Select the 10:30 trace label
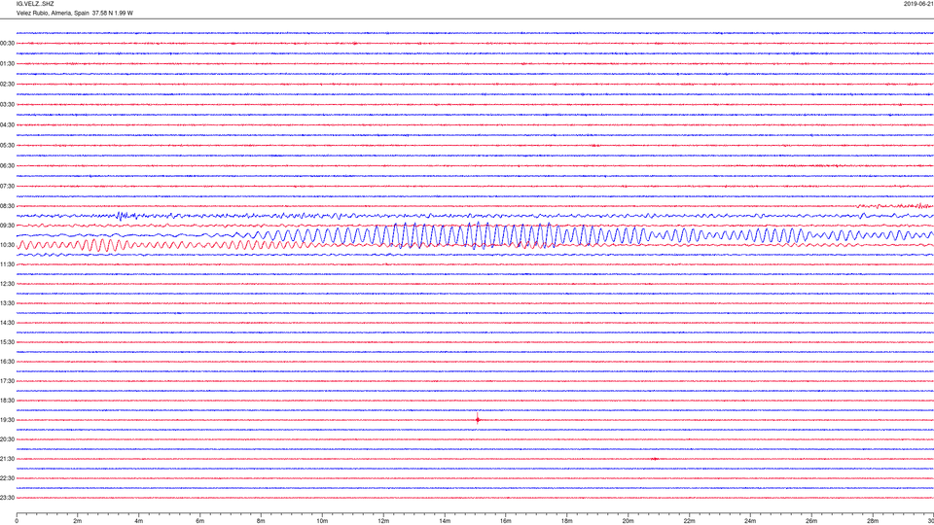 [x=7, y=245]
